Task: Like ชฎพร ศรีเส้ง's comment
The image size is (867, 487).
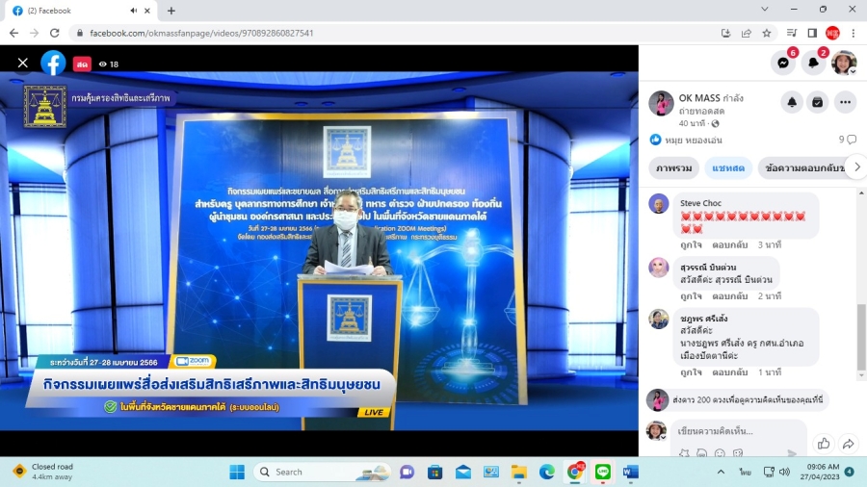Action: pyautogui.click(x=691, y=372)
